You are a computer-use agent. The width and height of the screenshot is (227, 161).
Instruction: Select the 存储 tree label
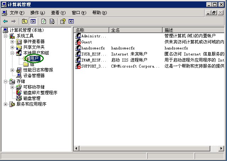pos(21,81)
